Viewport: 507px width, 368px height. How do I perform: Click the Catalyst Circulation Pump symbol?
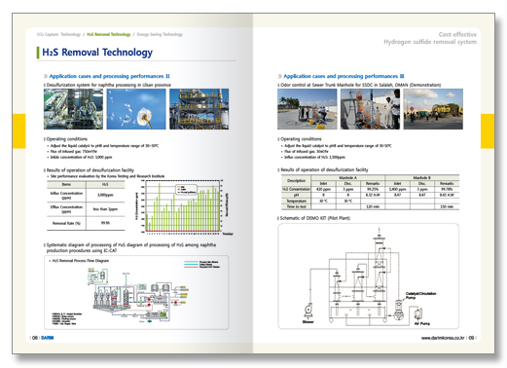[x=398, y=310]
